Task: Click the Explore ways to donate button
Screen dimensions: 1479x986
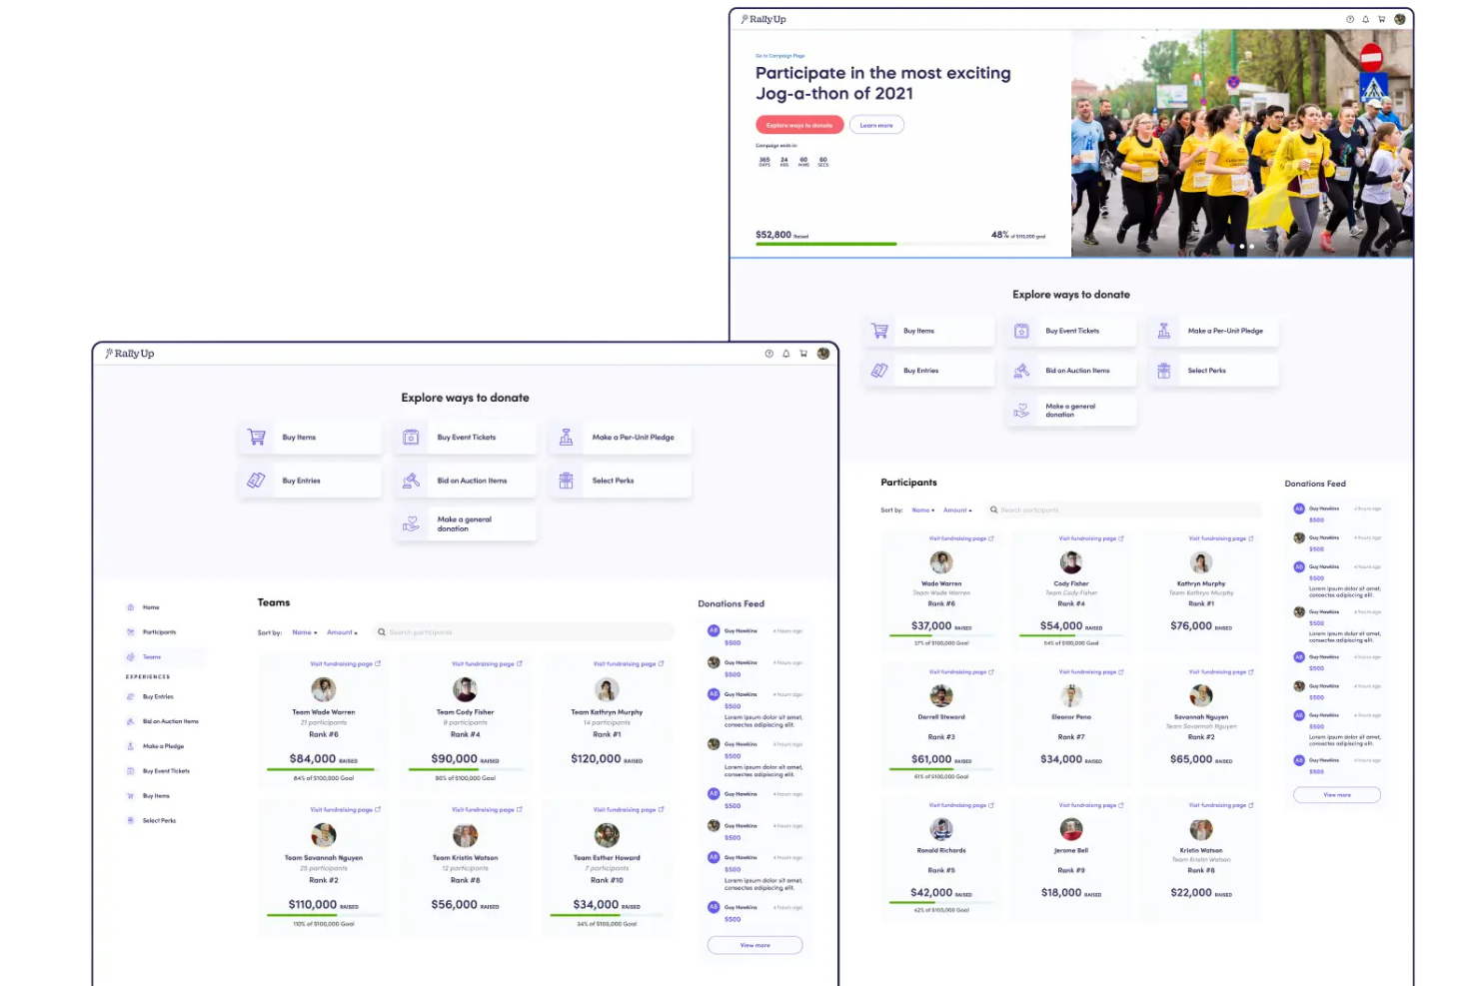Action: (x=799, y=124)
